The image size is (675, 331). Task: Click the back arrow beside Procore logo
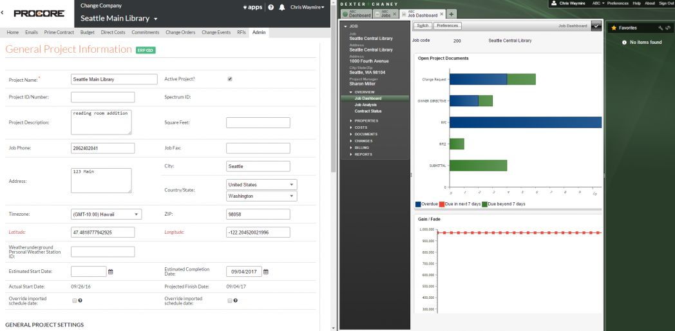(x=3, y=12)
